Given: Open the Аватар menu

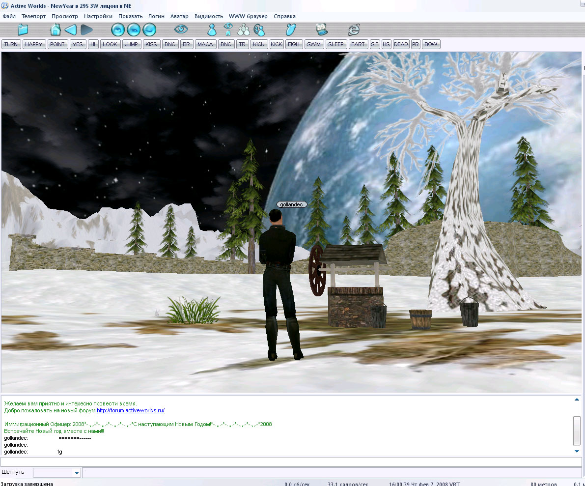Looking at the screenshot, I should [179, 16].
